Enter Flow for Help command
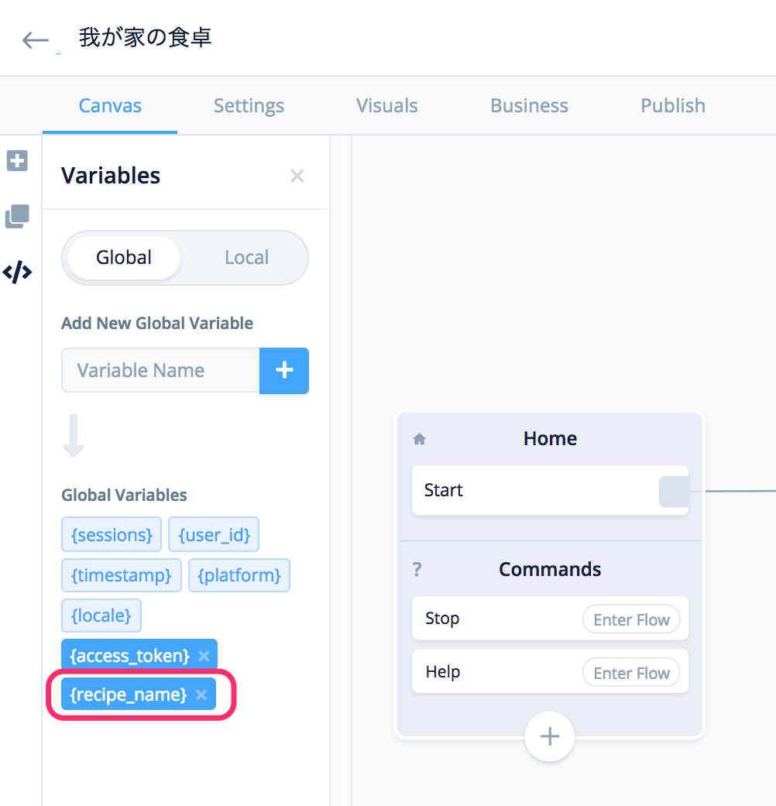Viewport: 776px width, 806px height. click(631, 673)
